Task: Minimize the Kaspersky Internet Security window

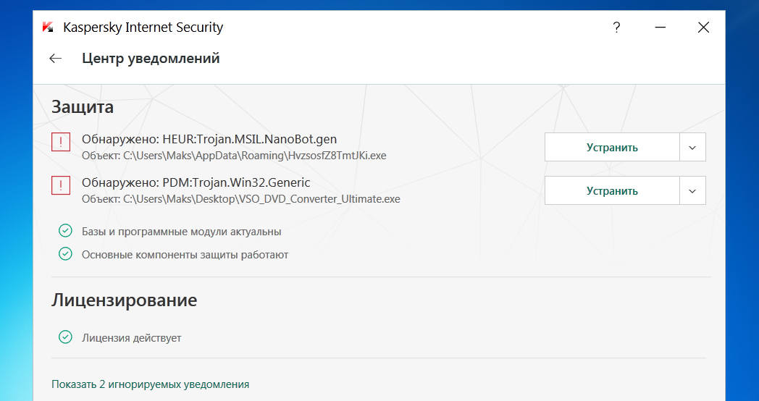Action: point(660,28)
